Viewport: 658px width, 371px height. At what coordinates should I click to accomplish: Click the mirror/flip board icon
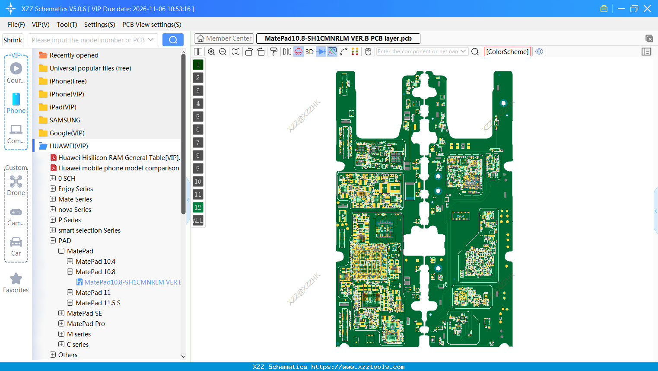point(287,51)
